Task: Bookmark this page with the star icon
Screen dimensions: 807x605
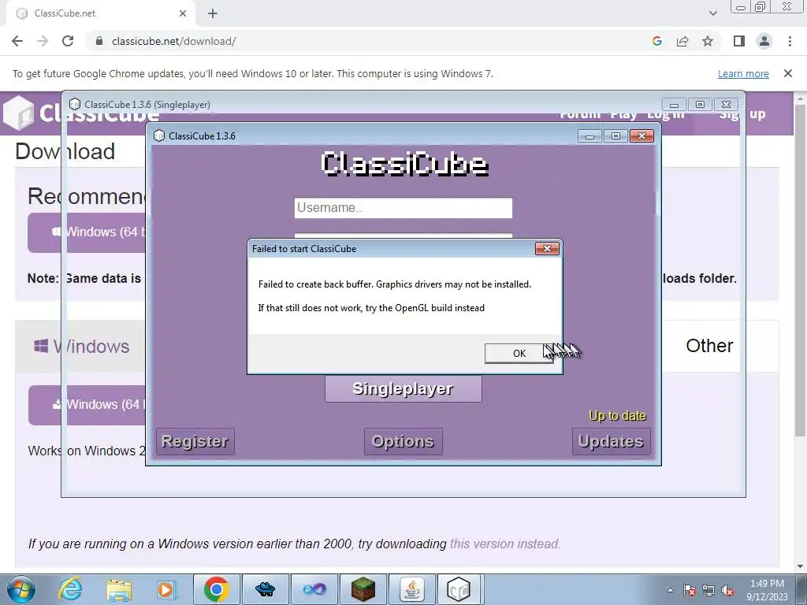Action: (708, 41)
